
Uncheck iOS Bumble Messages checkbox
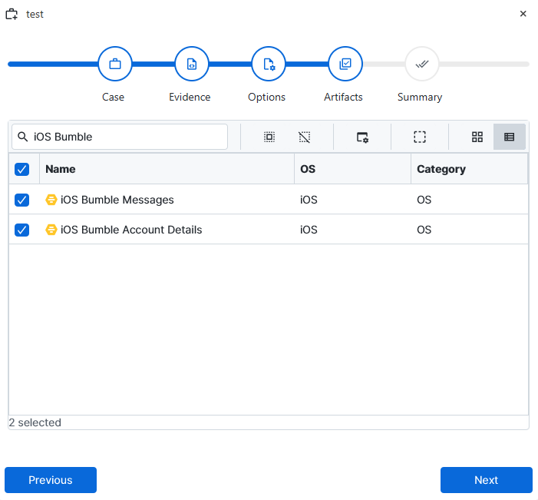22,200
